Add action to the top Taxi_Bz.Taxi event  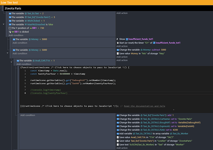122,13
